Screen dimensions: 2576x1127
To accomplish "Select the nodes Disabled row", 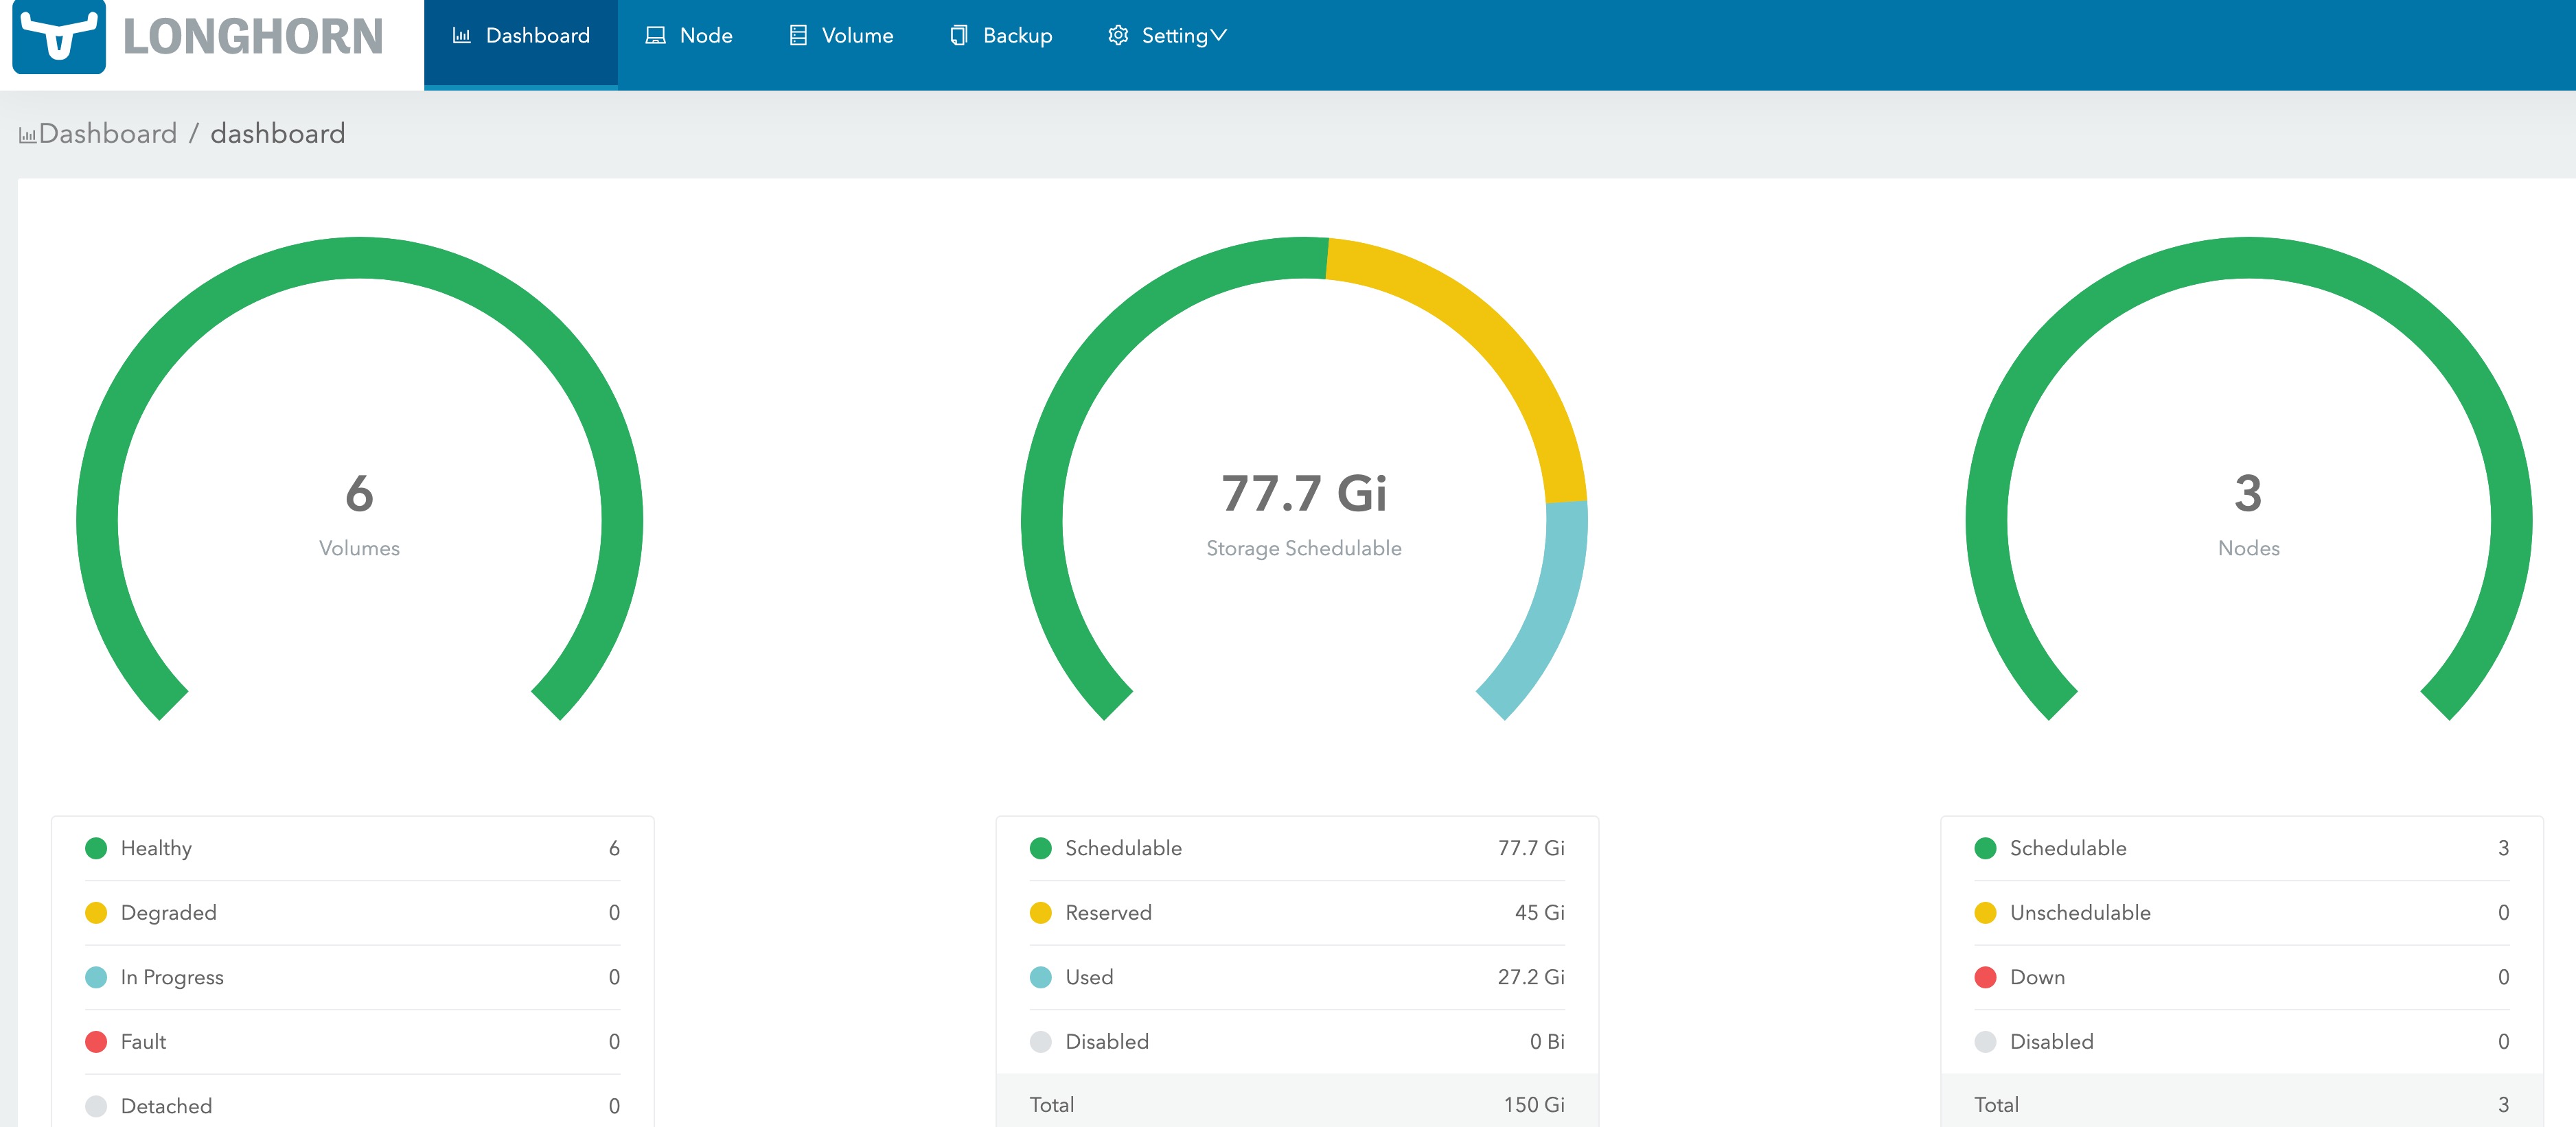I will (x=2242, y=1042).
